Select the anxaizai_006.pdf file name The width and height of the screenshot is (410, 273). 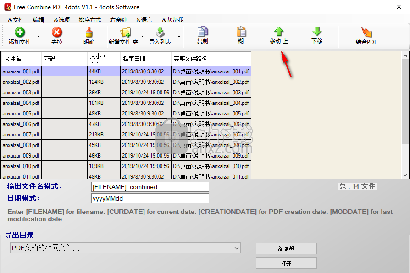21,124
